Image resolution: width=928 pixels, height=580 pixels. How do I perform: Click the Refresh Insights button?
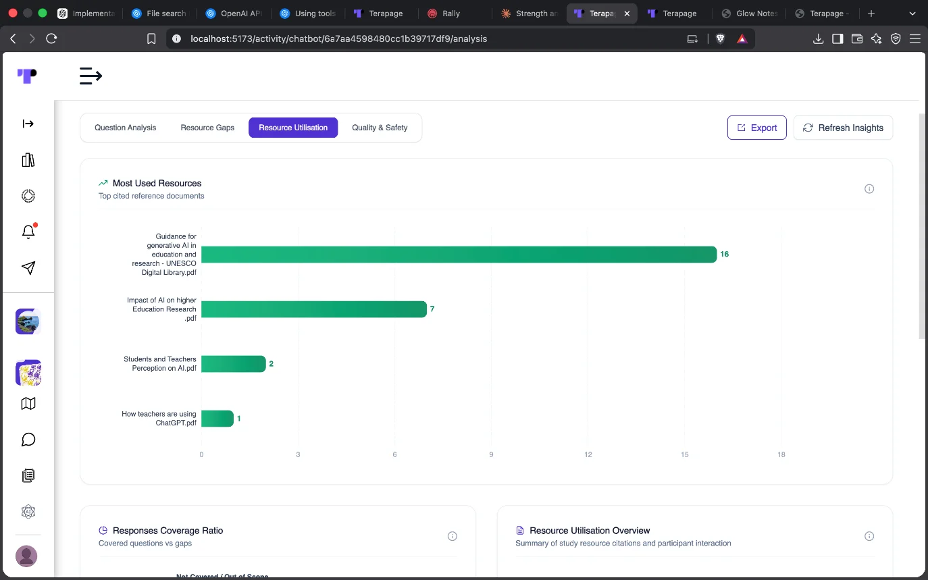pyautogui.click(x=843, y=128)
